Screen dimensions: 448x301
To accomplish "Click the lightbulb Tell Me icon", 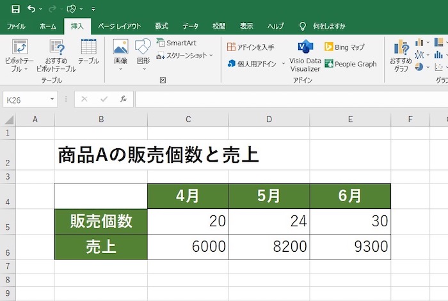I will pos(302,26).
